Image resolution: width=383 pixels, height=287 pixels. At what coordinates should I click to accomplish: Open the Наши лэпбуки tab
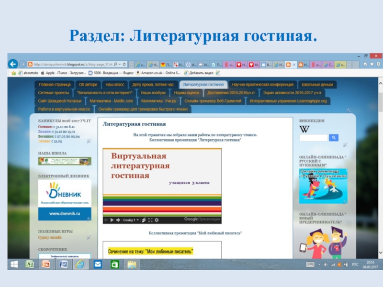click(x=153, y=93)
